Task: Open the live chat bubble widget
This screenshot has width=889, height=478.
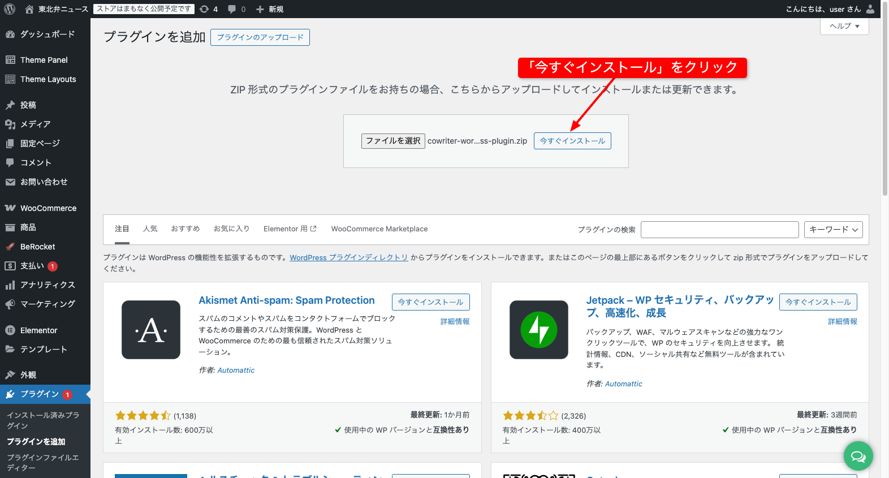Action: tap(858, 456)
